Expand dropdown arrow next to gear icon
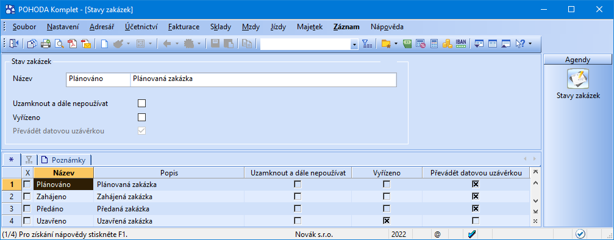This screenshot has width=614, height=240. click(199, 44)
